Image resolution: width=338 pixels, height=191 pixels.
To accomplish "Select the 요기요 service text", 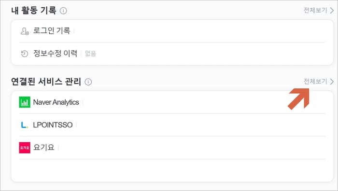I will [44, 148].
